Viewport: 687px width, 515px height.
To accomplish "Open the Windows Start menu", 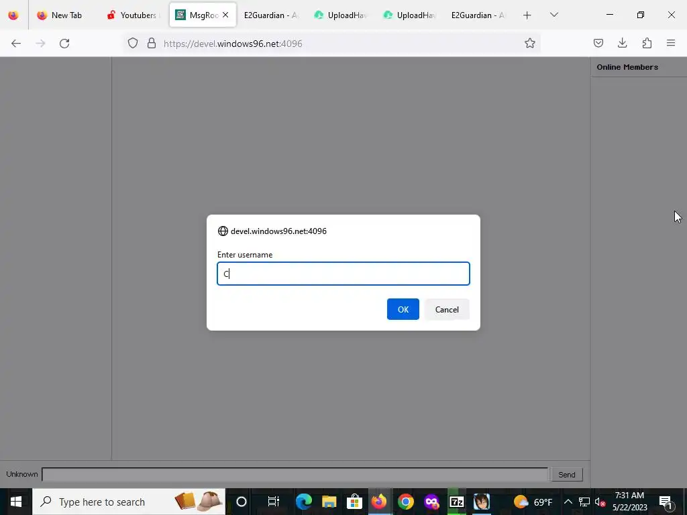I will click(x=16, y=502).
